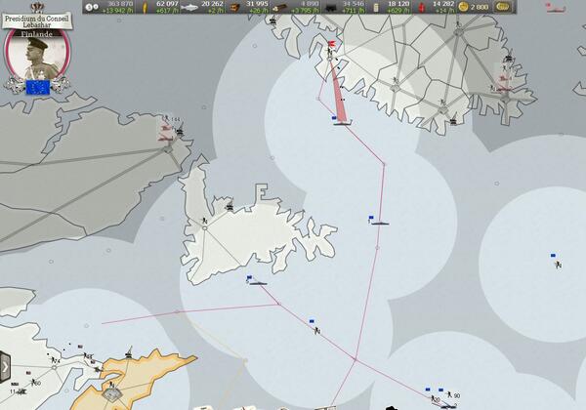Click the gold amount 2 800

480,7
